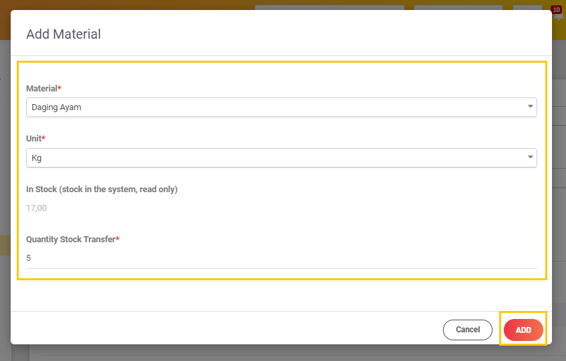The width and height of the screenshot is (566, 361).
Task: Click the Material field label
Action: 42,89
